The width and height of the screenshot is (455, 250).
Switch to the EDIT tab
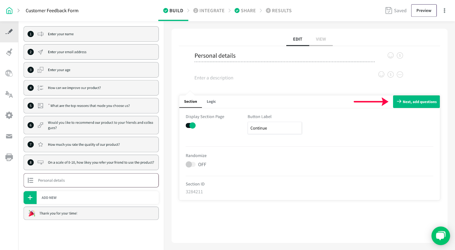tap(298, 39)
